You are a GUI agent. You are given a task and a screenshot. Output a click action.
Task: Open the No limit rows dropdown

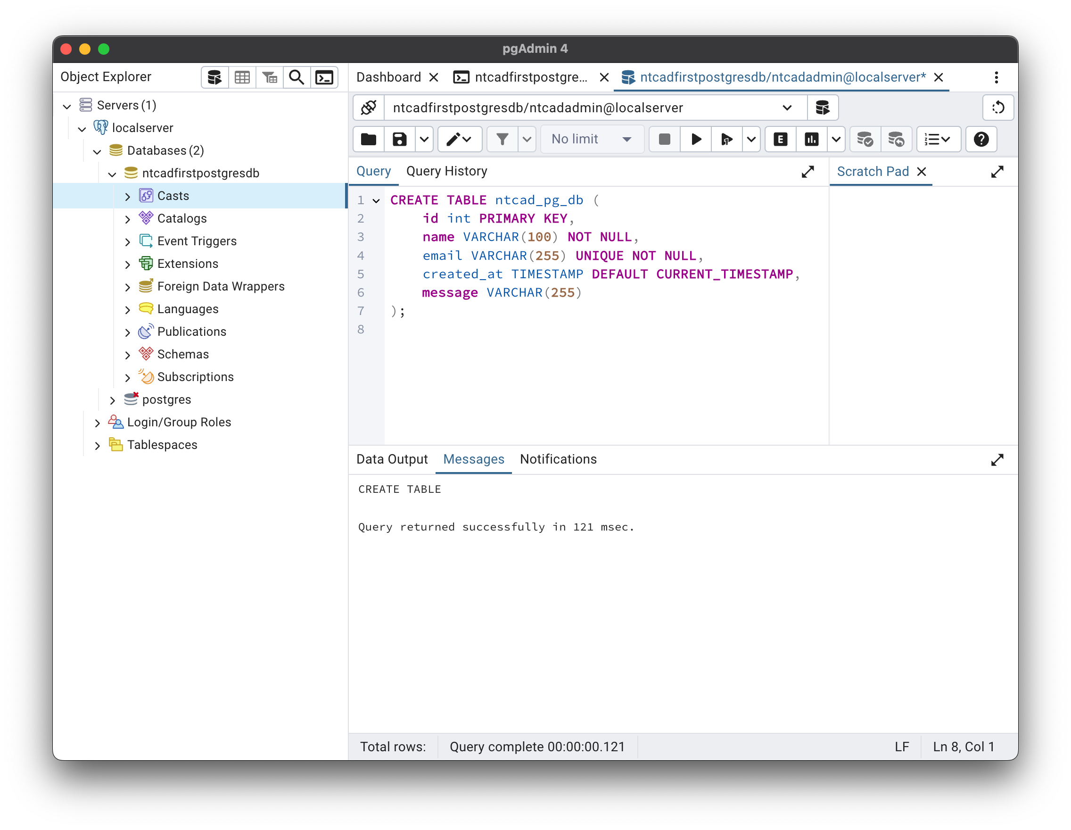point(593,139)
